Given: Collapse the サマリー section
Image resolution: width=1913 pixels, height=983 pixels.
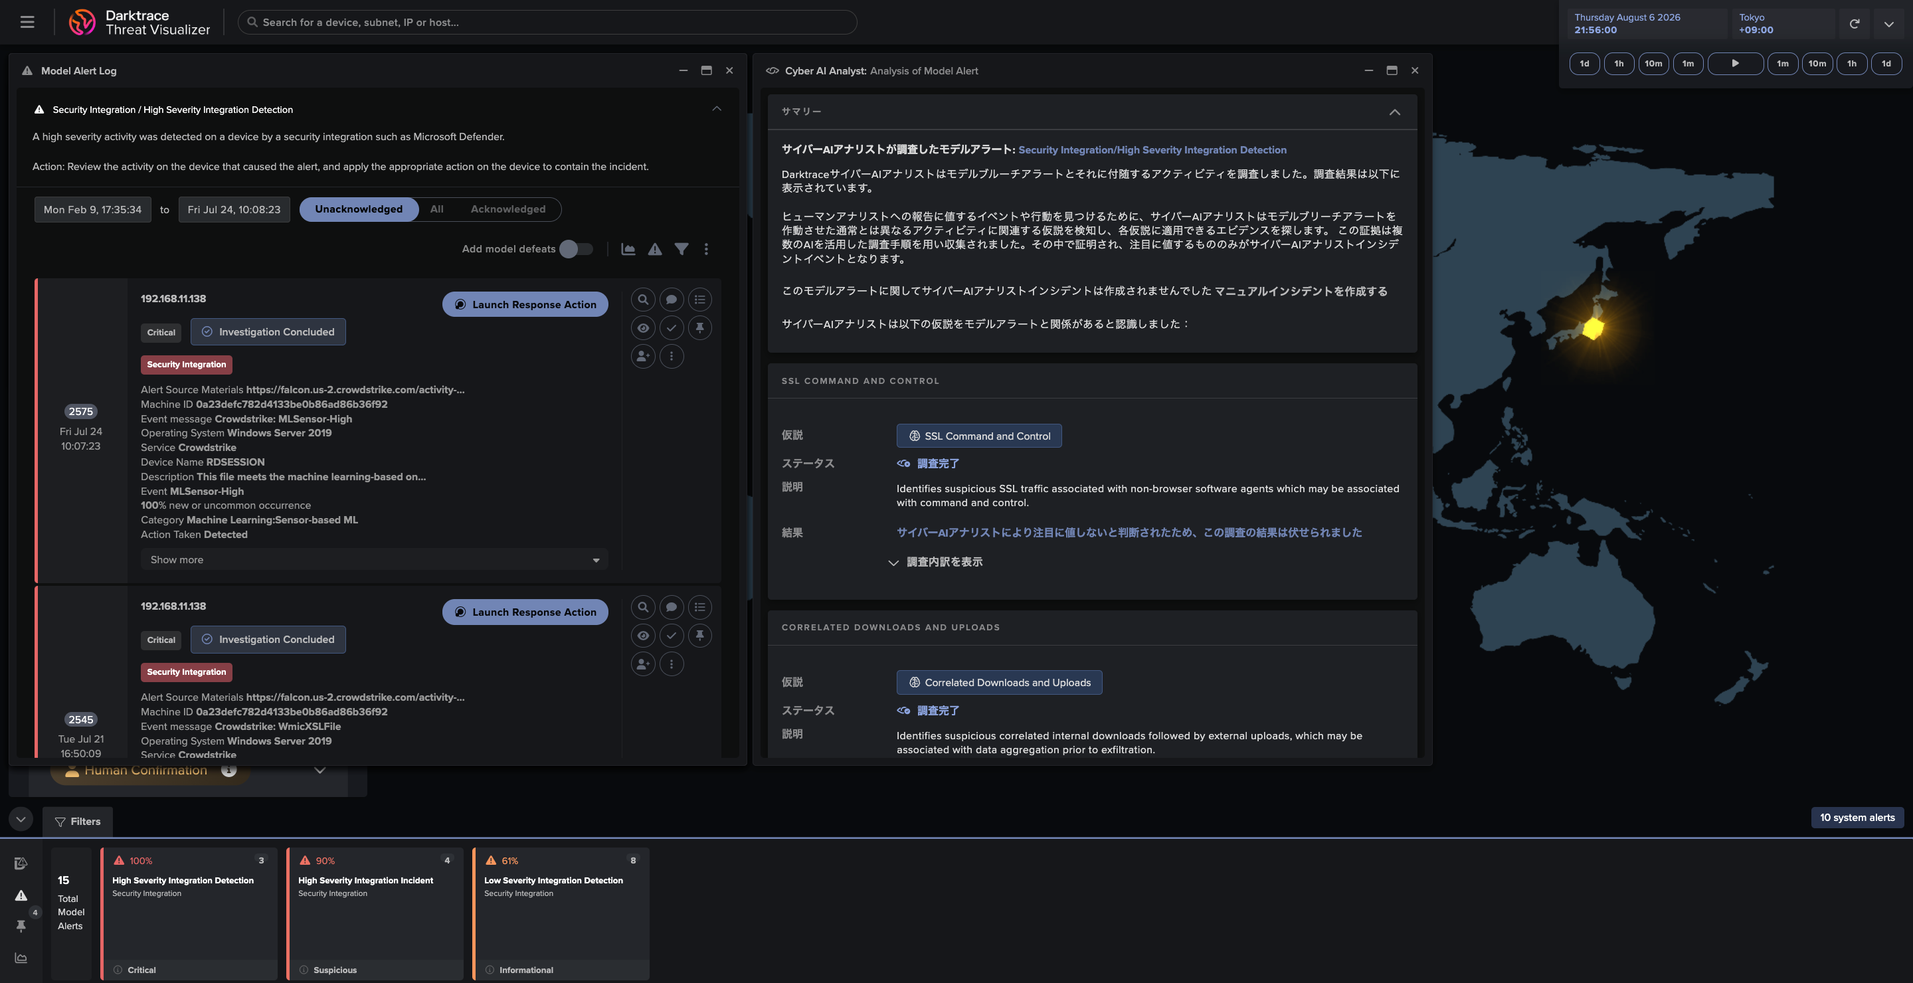Looking at the screenshot, I should click(x=1395, y=112).
